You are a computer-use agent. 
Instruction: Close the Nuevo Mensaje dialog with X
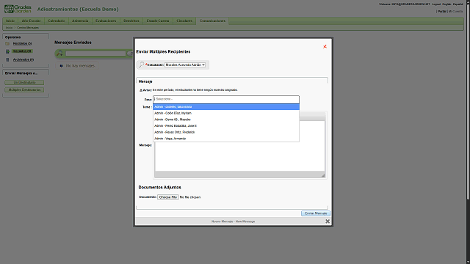pos(328,221)
